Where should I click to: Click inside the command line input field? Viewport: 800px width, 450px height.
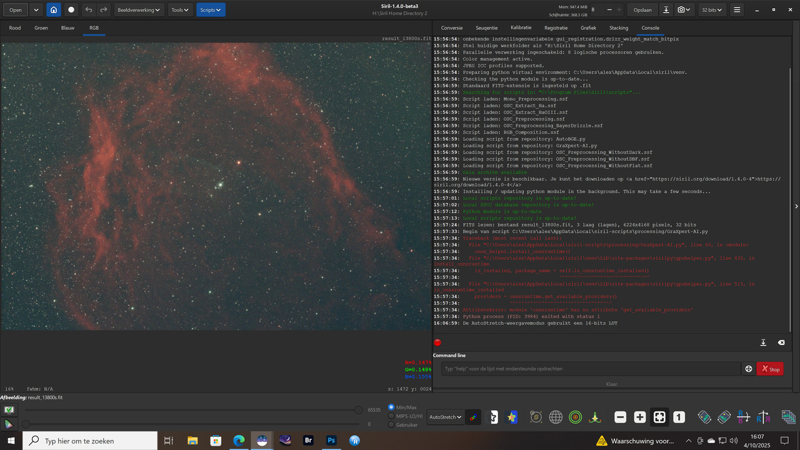coord(587,369)
